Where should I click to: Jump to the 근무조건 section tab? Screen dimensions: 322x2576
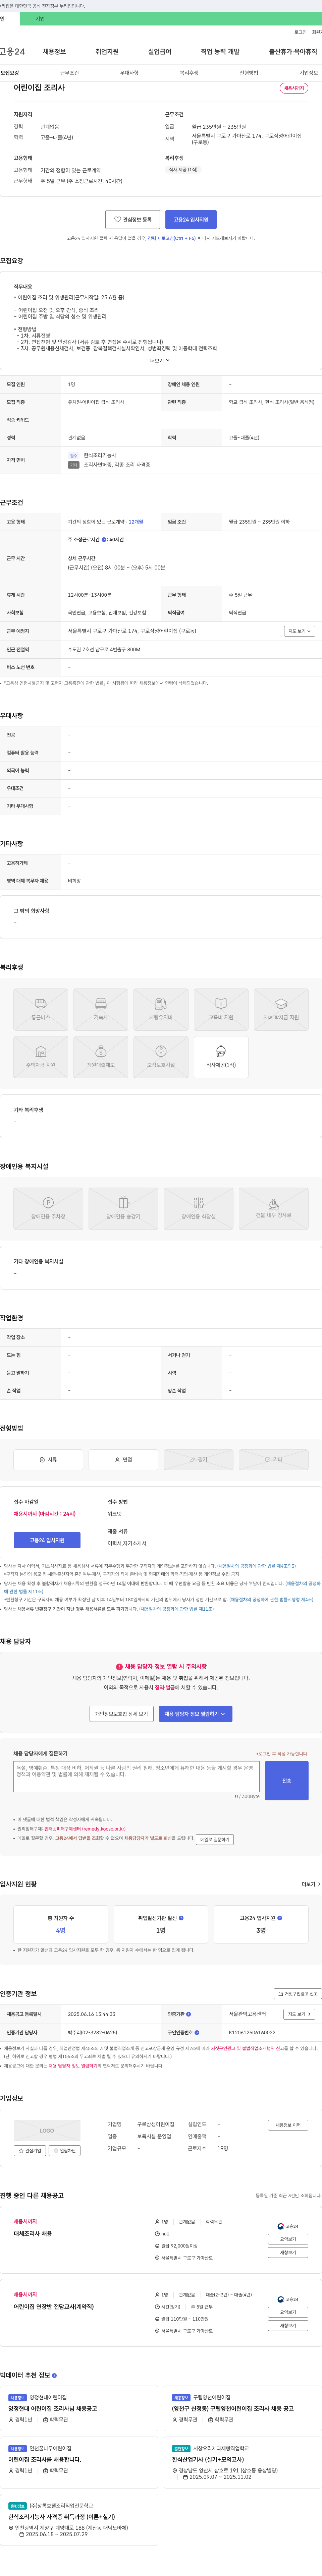coord(69,73)
